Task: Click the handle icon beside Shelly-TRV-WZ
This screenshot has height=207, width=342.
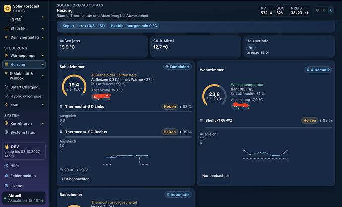Action: pos(201,120)
